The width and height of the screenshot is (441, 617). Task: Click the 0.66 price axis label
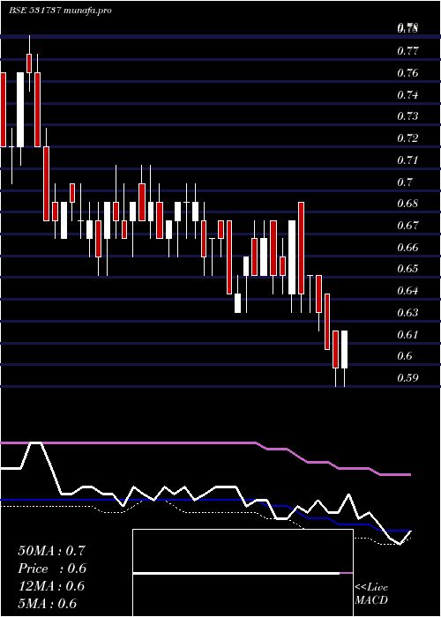[407, 248]
